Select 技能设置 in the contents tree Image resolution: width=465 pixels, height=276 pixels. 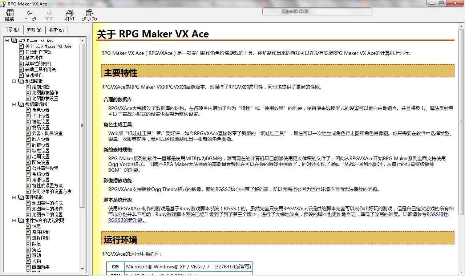[x=41, y=122]
